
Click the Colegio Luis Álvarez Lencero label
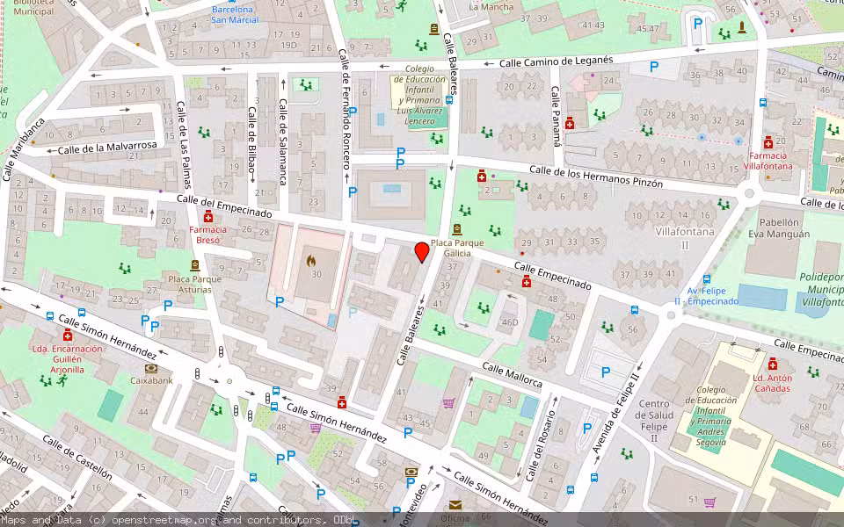click(419, 97)
